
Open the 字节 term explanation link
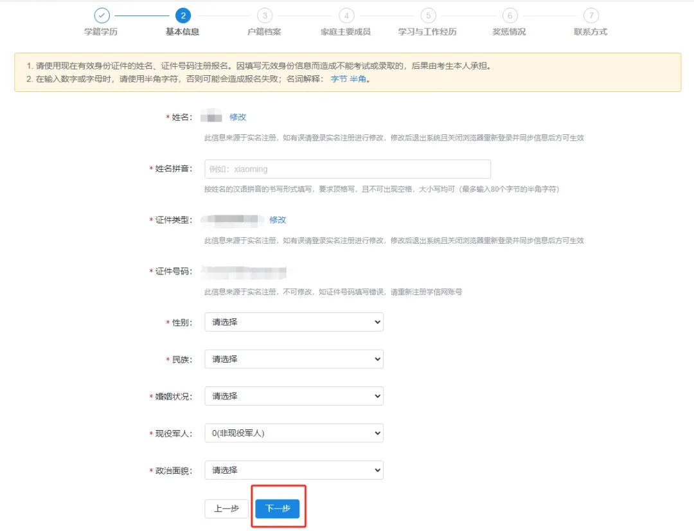pos(339,79)
